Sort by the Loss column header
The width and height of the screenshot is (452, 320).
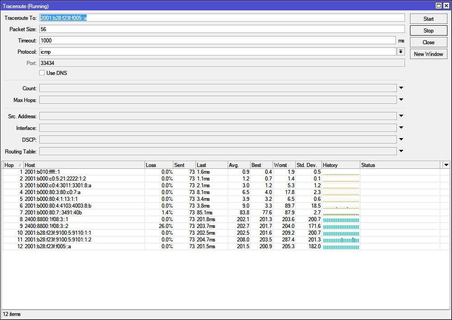[159, 165]
